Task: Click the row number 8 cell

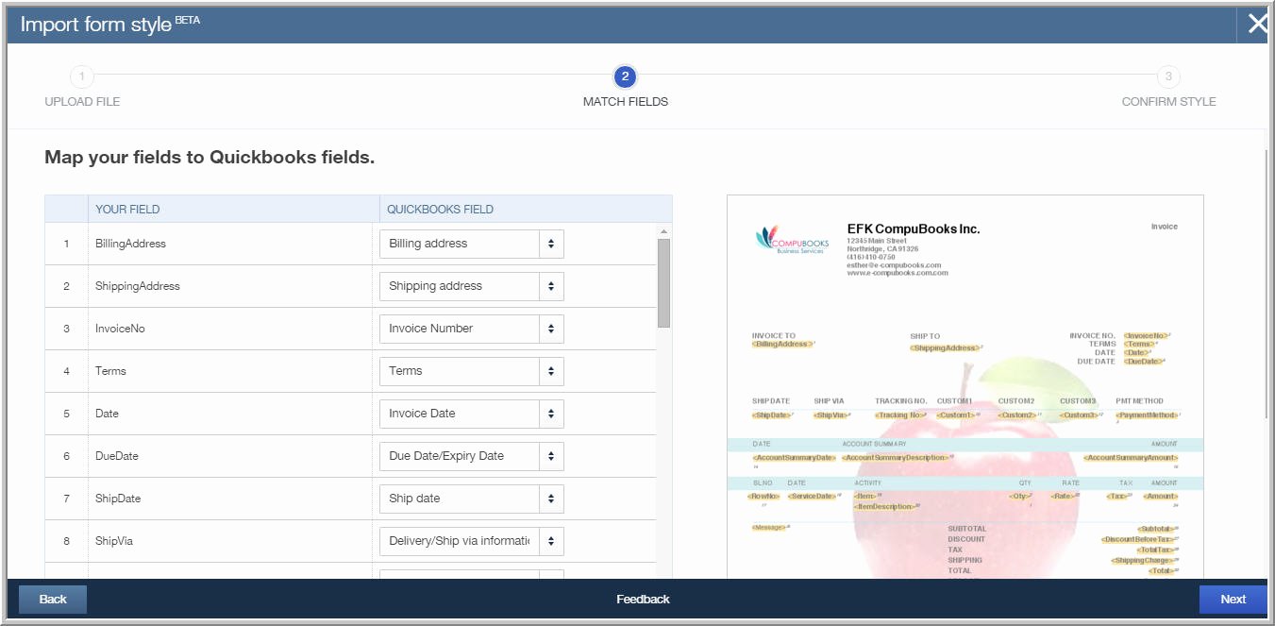Action: pos(66,541)
